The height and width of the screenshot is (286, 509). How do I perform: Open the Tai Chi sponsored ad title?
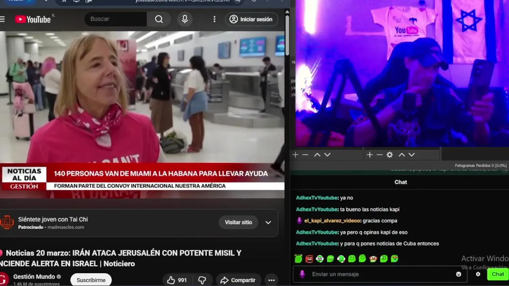click(53, 219)
